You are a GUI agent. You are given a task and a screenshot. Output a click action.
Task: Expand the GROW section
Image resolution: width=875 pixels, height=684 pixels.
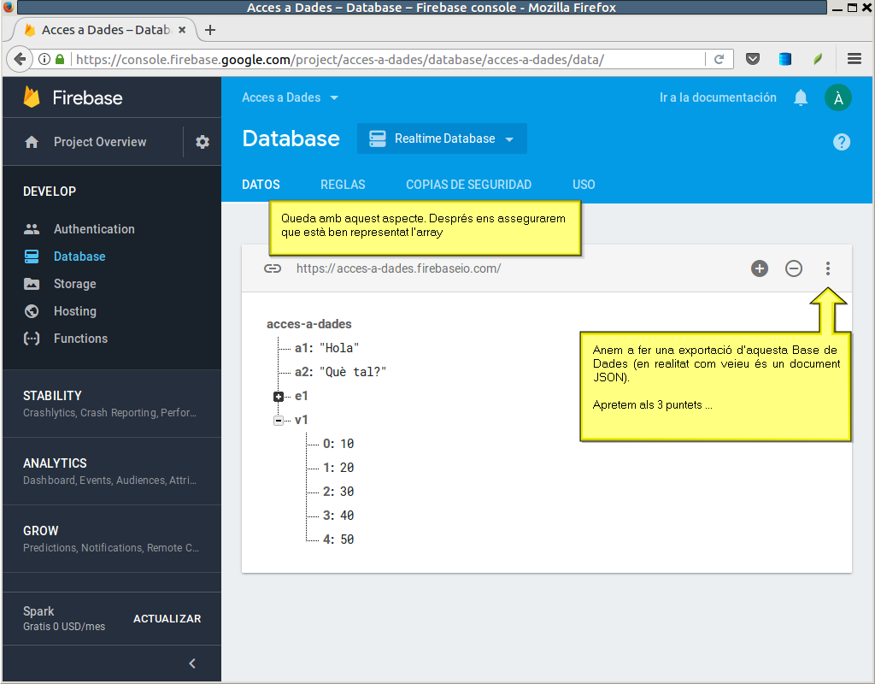point(112,539)
